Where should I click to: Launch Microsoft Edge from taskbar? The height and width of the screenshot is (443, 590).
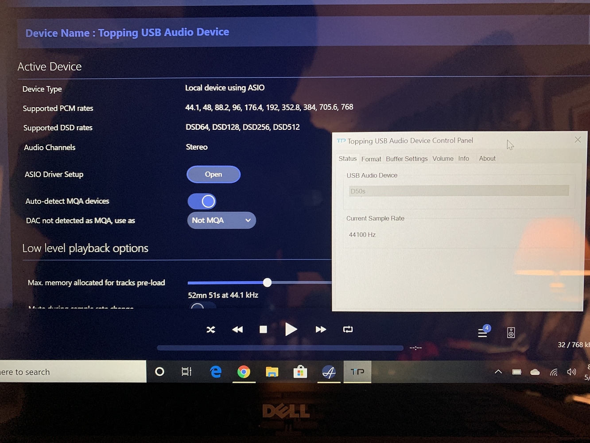coord(216,372)
